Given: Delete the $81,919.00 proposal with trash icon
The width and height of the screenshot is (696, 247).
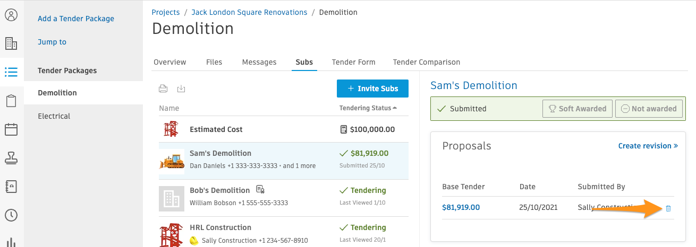Looking at the screenshot, I should [x=668, y=208].
